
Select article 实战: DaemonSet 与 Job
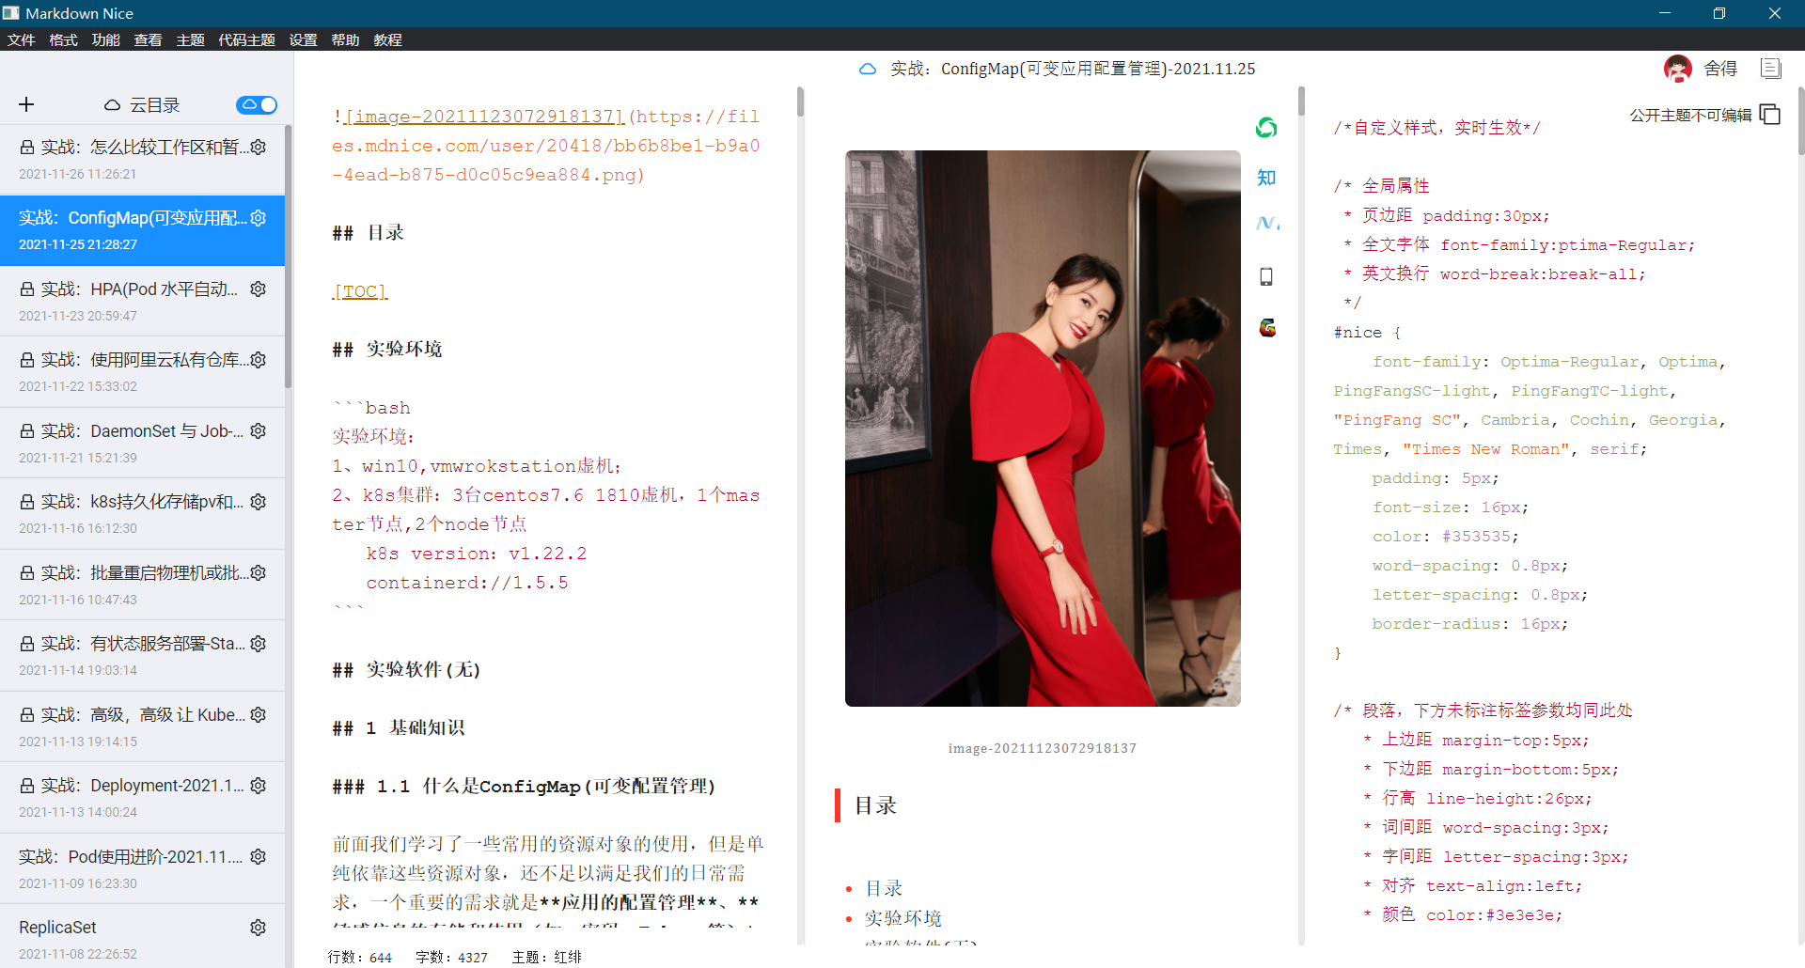click(142, 443)
